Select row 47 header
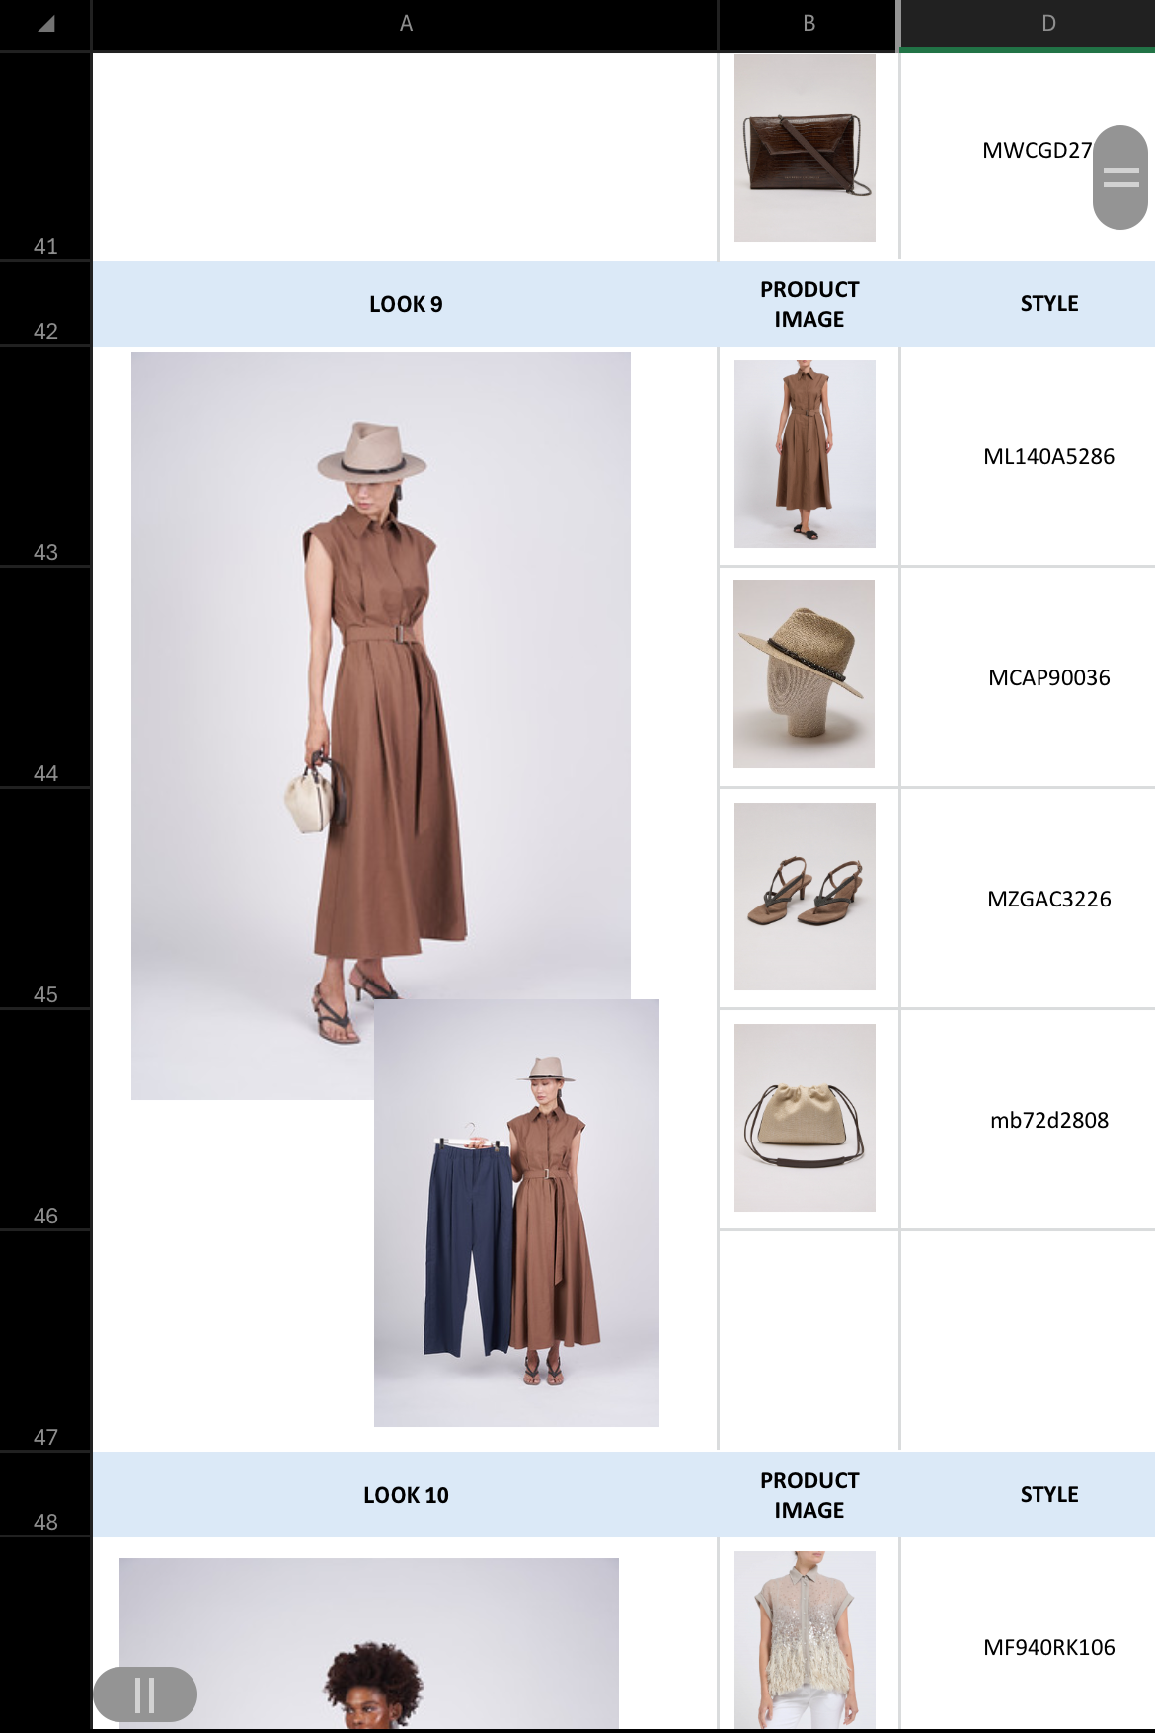The height and width of the screenshot is (1733, 1155). tap(45, 1341)
